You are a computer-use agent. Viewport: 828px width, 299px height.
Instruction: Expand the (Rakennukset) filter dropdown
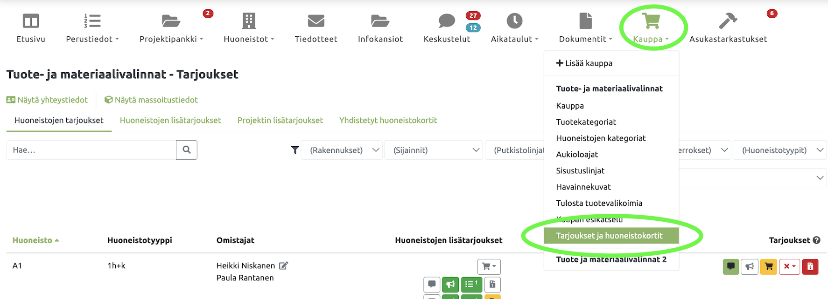point(342,150)
